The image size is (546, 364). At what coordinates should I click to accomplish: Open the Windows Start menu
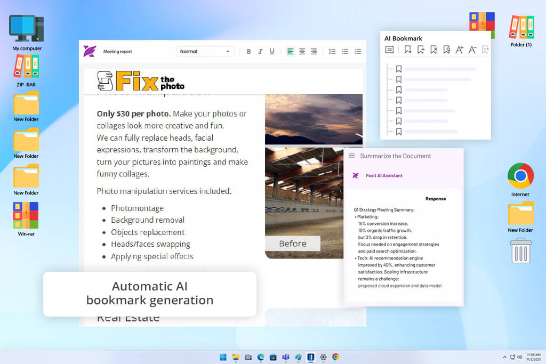(x=223, y=357)
